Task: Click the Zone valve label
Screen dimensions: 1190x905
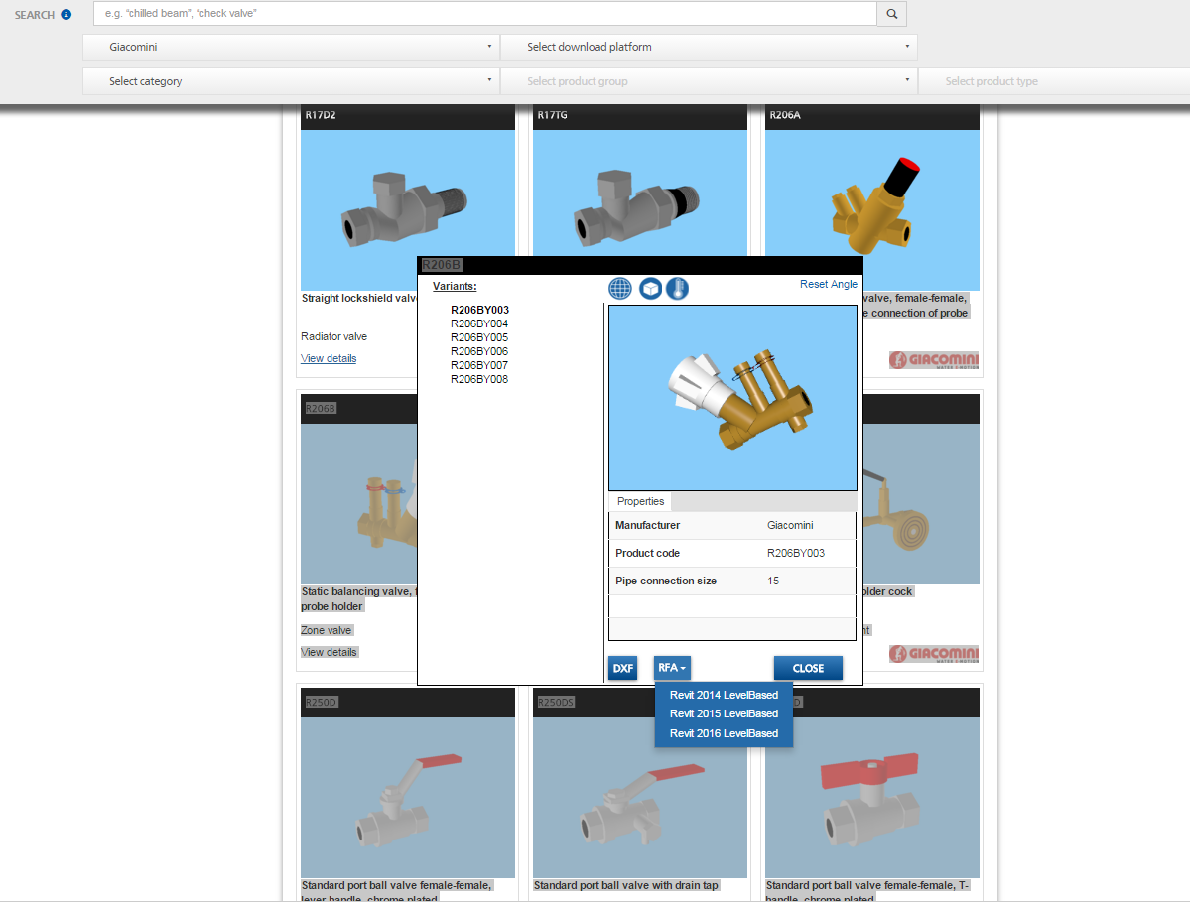Action: (x=327, y=630)
